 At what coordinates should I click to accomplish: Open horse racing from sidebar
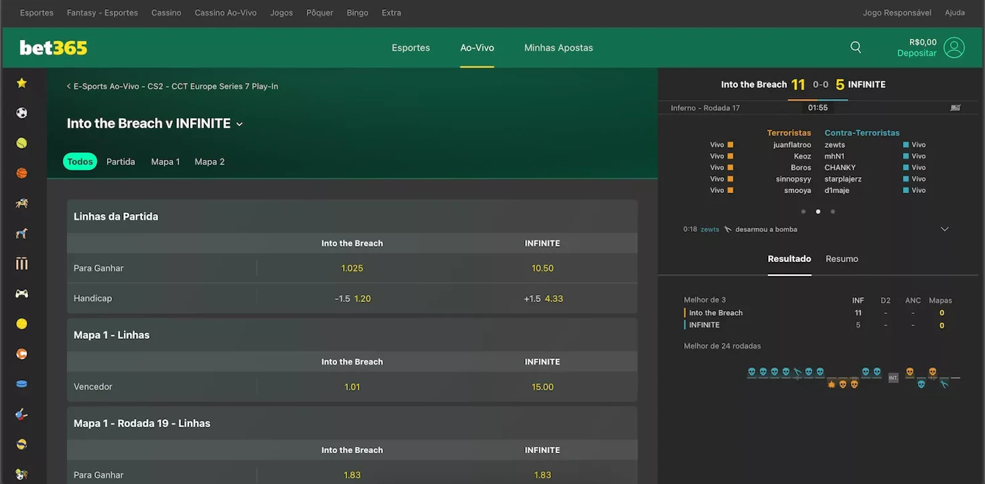pos(22,204)
